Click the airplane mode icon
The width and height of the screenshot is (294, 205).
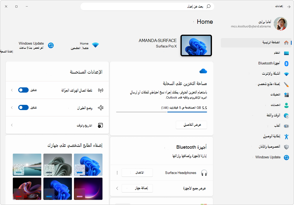pos(101,108)
